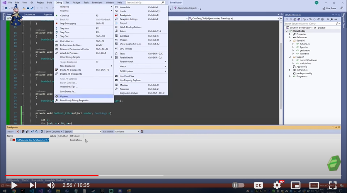Select packages.config in Solution Explorer
Viewport: 347px width, 193px height.
tap(304, 73)
